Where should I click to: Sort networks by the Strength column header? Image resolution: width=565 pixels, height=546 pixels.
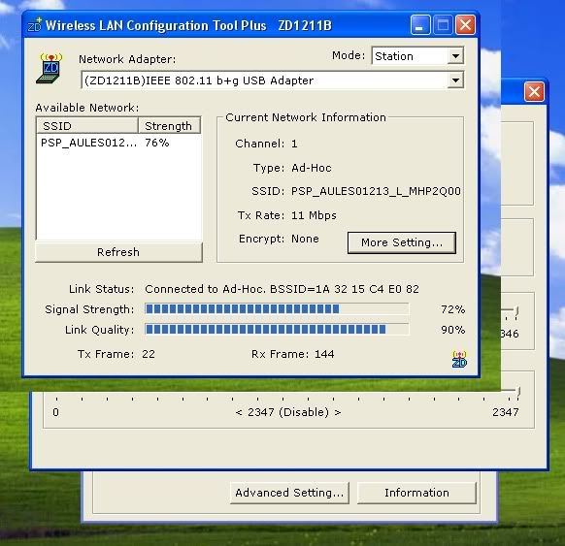(169, 126)
